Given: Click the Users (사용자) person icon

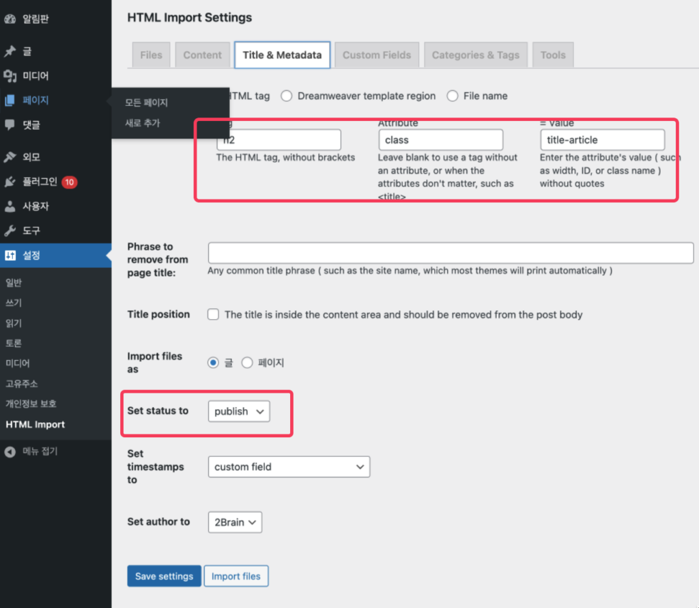Looking at the screenshot, I should tap(10, 206).
